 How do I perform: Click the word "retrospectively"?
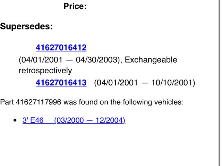[45, 71]
